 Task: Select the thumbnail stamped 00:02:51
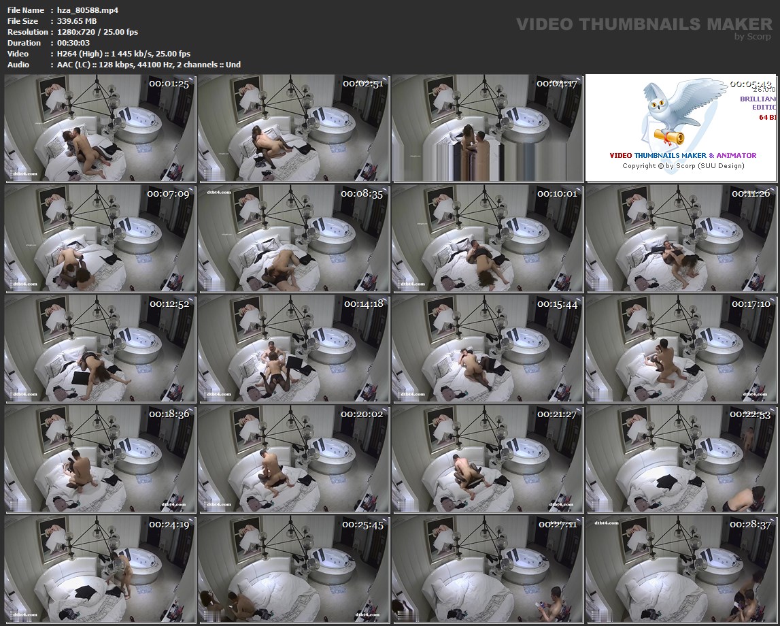tap(294, 129)
